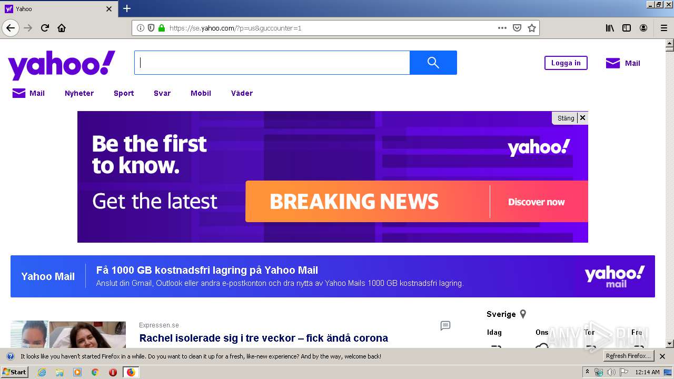Open the Windows Start button
This screenshot has height=379, width=674.
14,372
